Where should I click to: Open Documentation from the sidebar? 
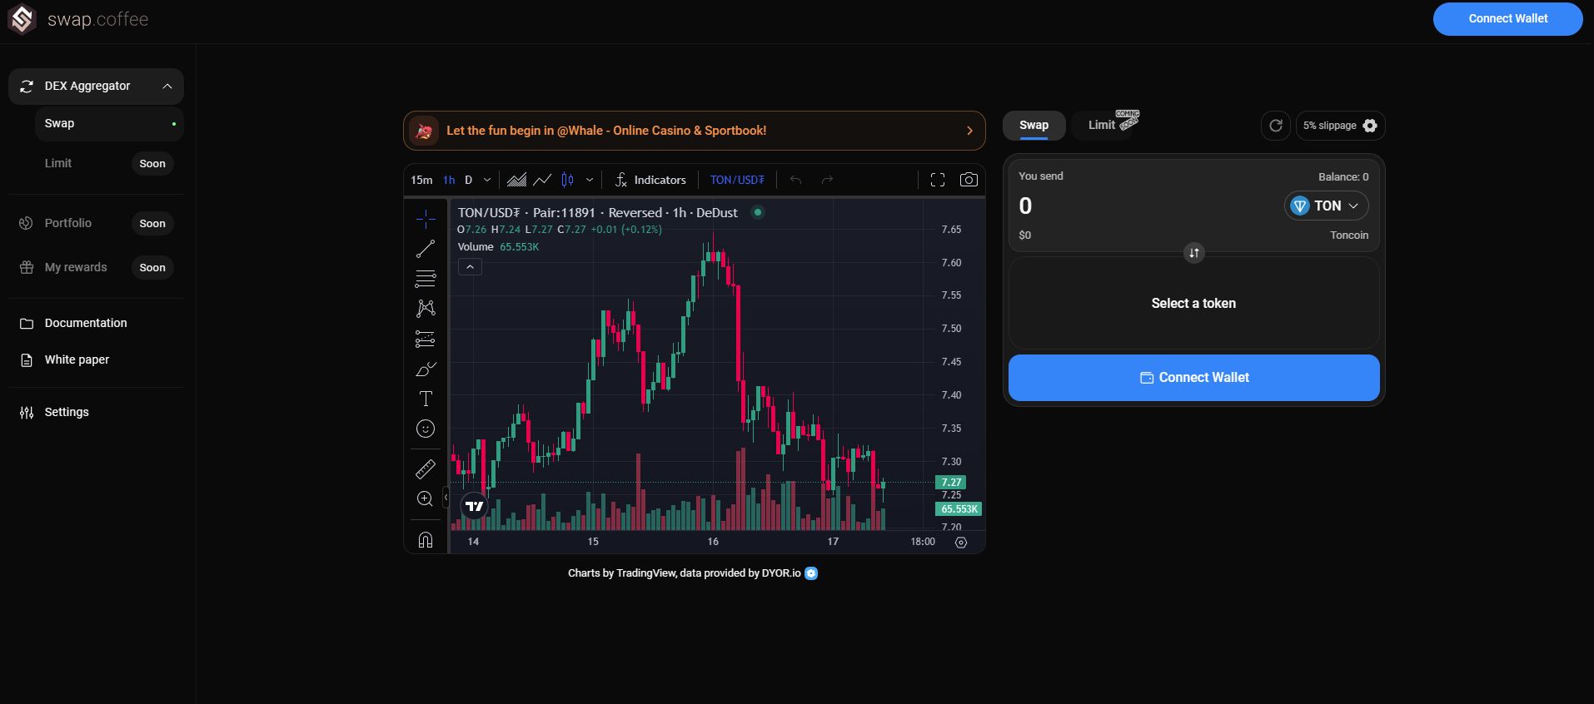pos(86,323)
